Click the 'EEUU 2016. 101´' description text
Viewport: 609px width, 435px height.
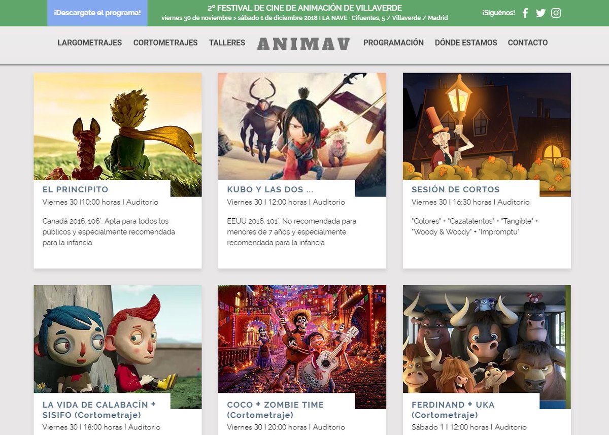click(292, 232)
